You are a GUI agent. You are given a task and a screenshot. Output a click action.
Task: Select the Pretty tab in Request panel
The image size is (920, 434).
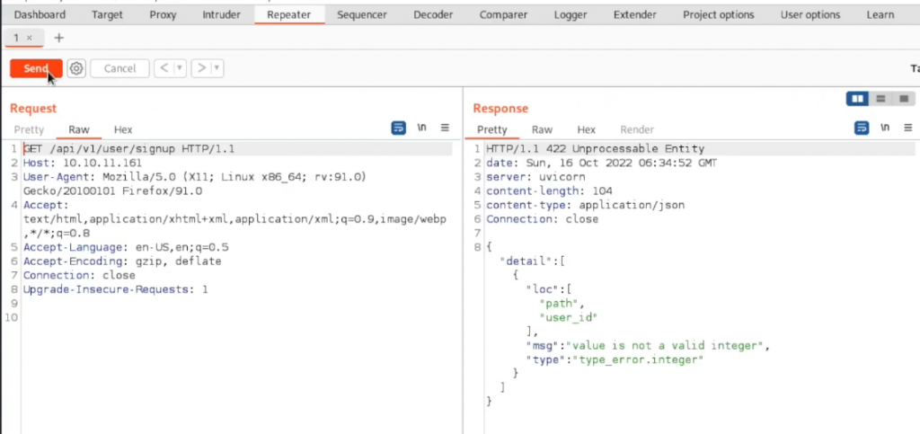click(x=29, y=129)
